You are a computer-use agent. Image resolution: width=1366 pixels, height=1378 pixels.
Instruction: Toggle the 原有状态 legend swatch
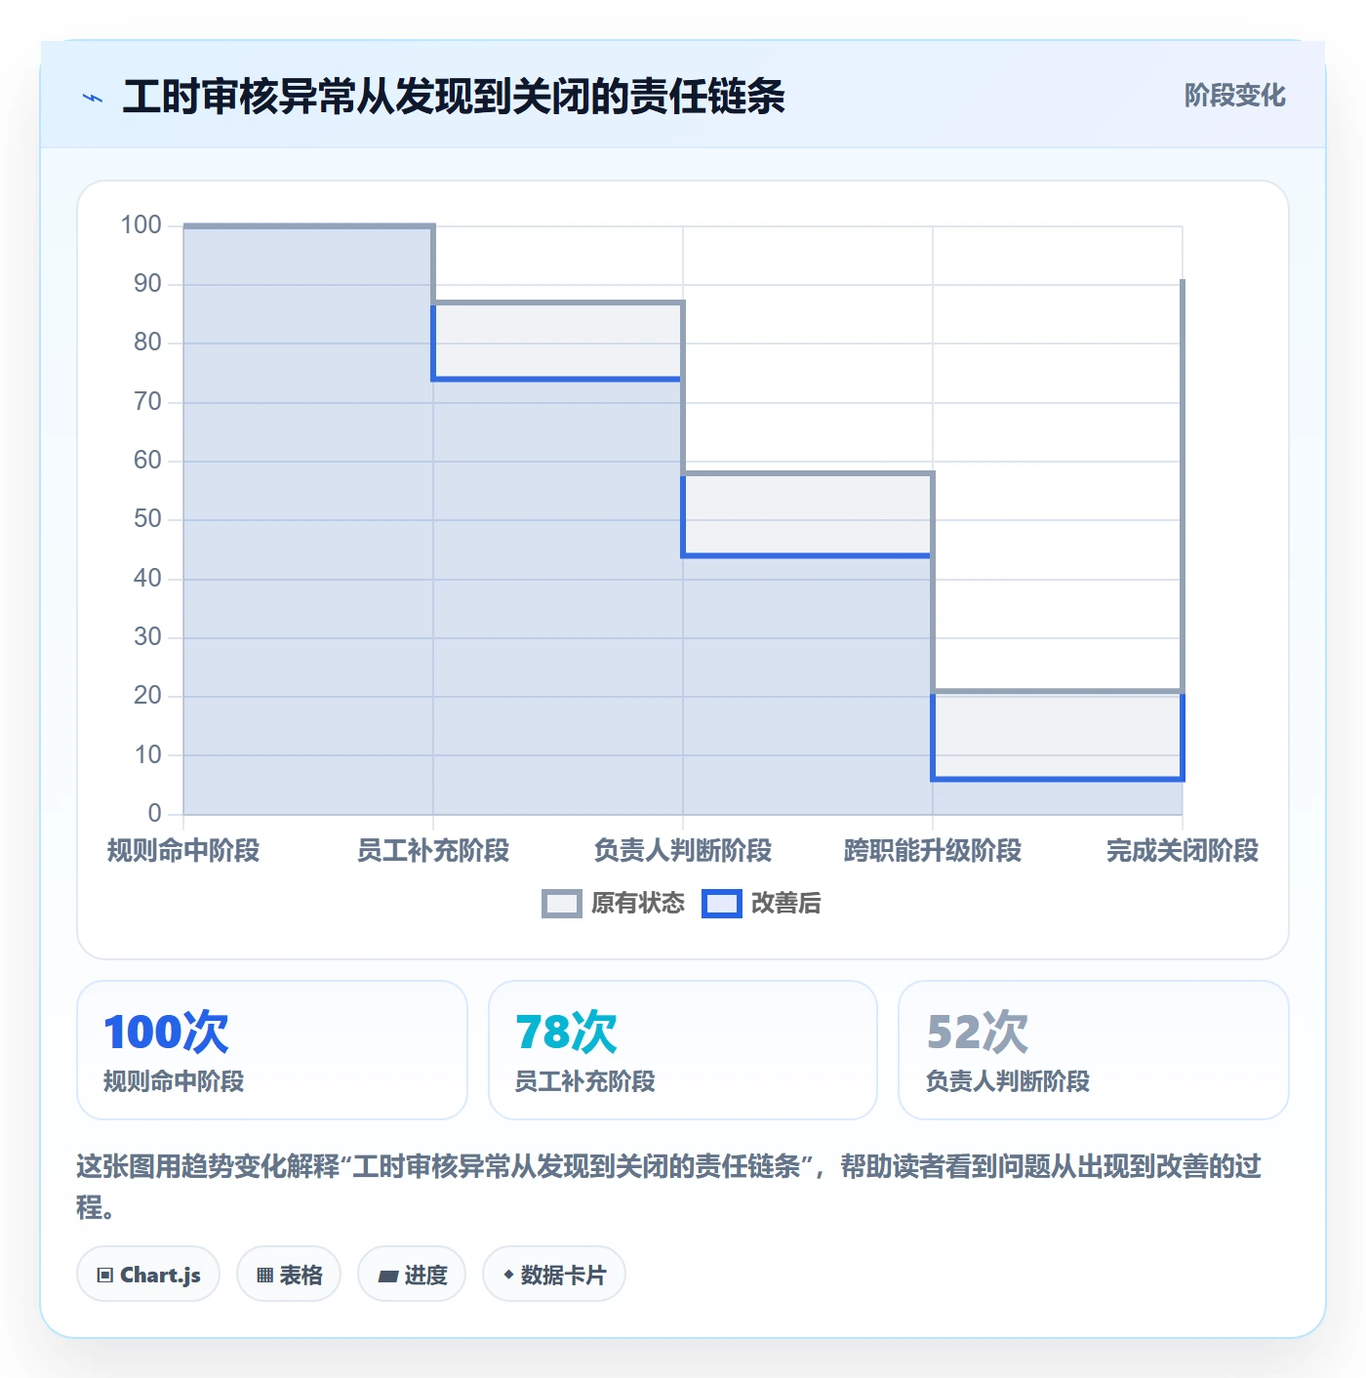coord(562,904)
